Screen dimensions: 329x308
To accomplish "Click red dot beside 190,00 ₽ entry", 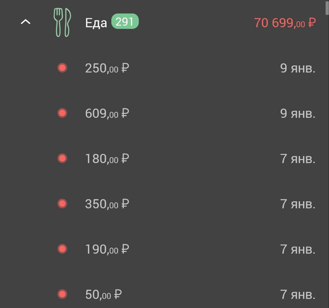I will pyautogui.click(x=62, y=249).
